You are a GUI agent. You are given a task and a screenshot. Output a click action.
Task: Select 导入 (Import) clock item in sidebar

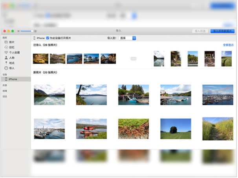coord(11,68)
